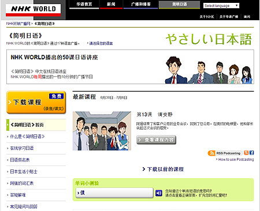
Task: Click the 查看课程内容 button
Action: [156, 140]
